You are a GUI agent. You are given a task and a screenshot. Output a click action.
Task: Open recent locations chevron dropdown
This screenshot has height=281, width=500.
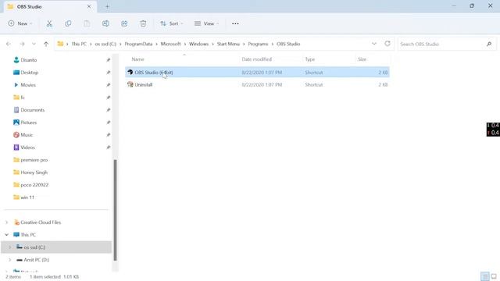34,44
